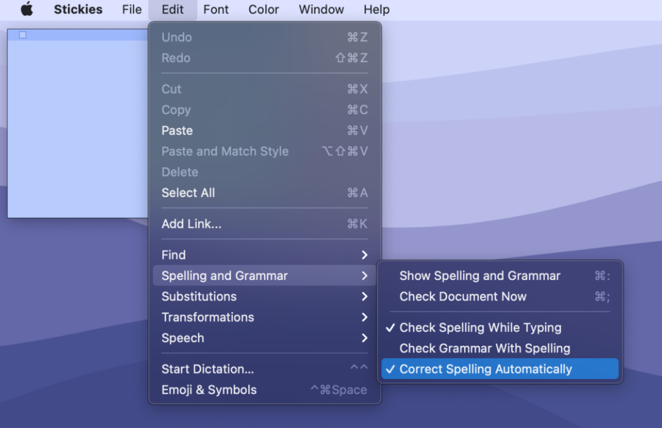Enable Check Grammar With Spelling
This screenshot has height=428, width=662.
pyautogui.click(x=484, y=348)
